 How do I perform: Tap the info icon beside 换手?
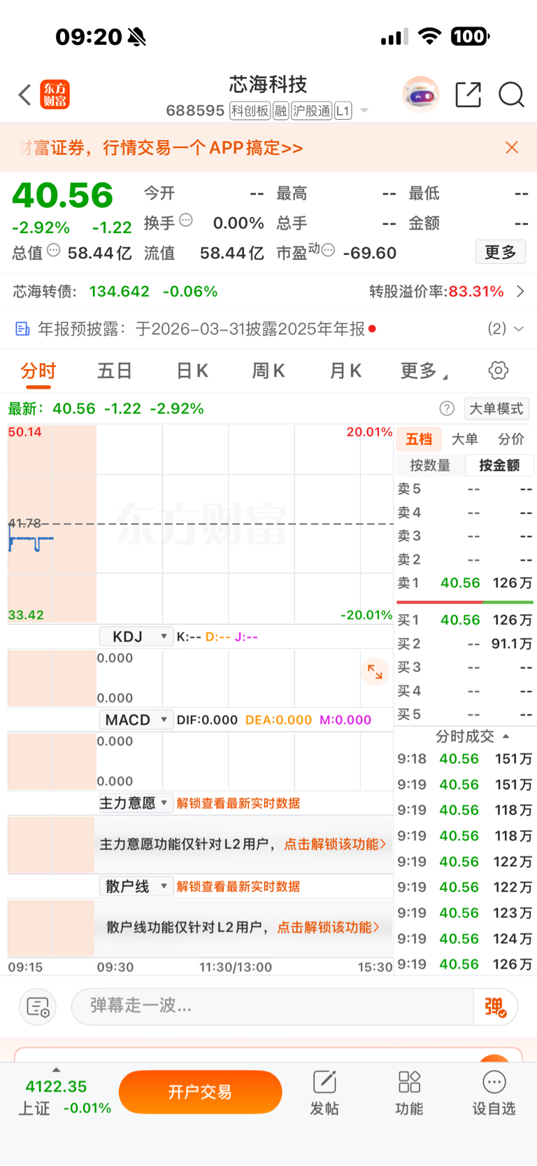pyautogui.click(x=186, y=220)
